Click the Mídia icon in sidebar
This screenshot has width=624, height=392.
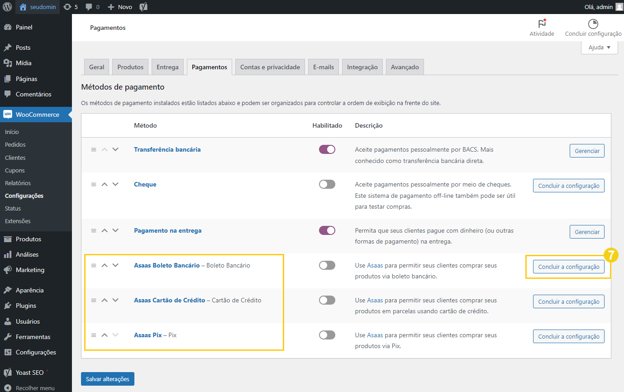8,63
